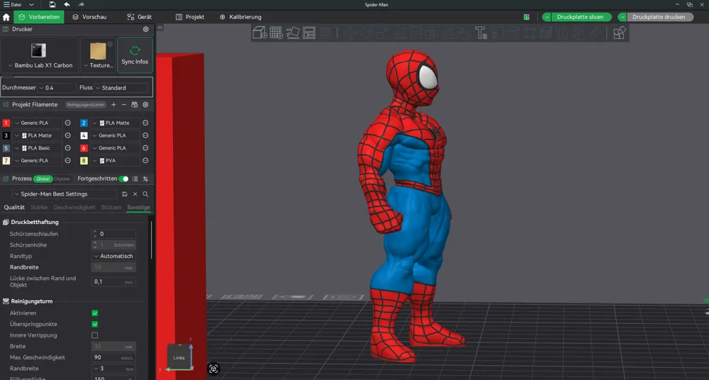Open the Spider-Man Best Settings preset dropdown
The image size is (709, 380).
click(65, 194)
